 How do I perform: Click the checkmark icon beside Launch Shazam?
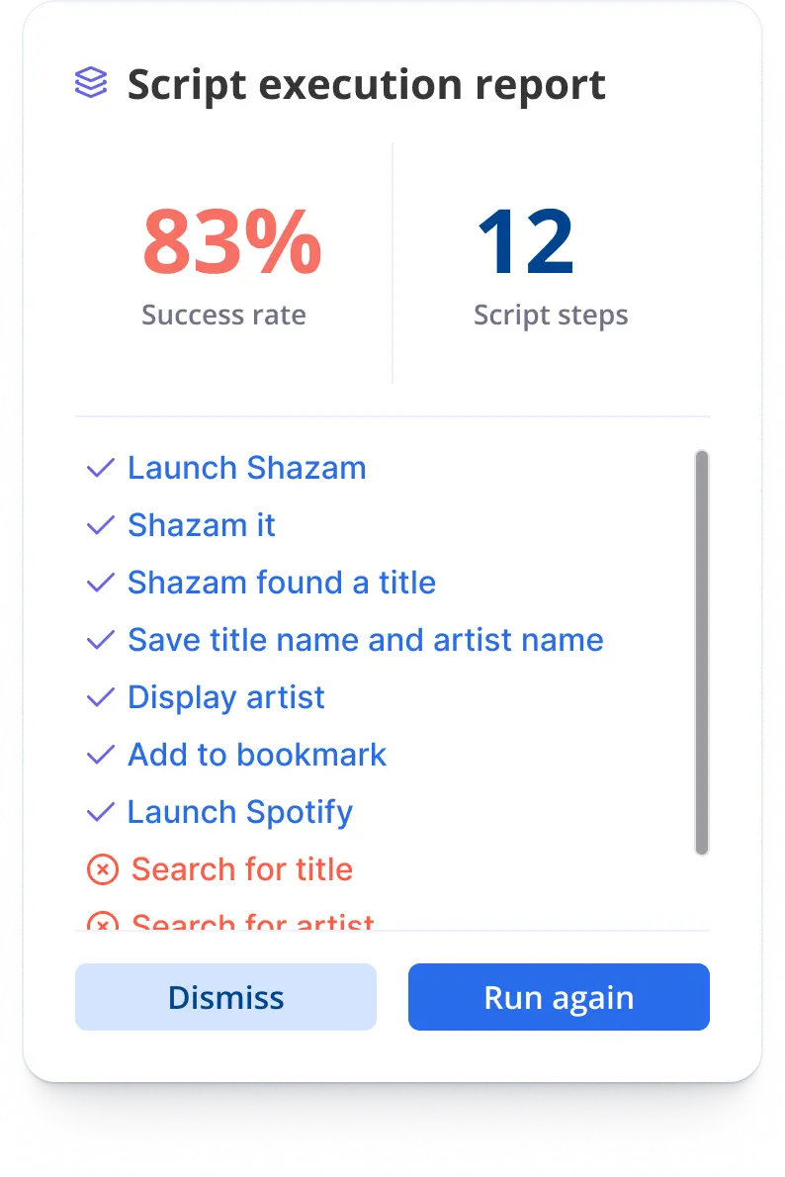[101, 469]
